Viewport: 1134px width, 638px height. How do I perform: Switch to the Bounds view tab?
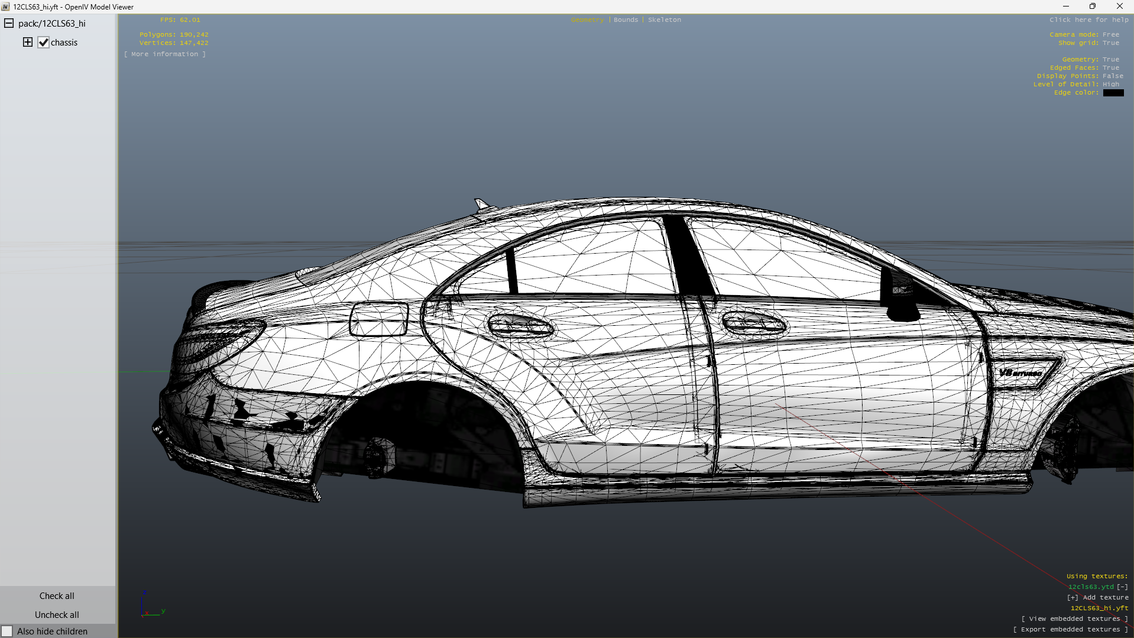(x=626, y=20)
